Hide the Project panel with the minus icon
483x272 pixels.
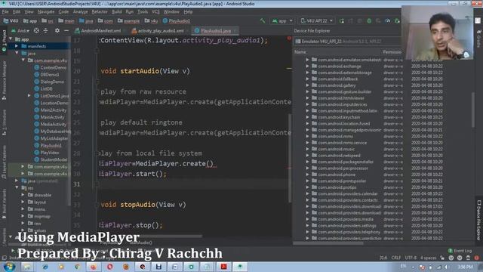[66, 30]
